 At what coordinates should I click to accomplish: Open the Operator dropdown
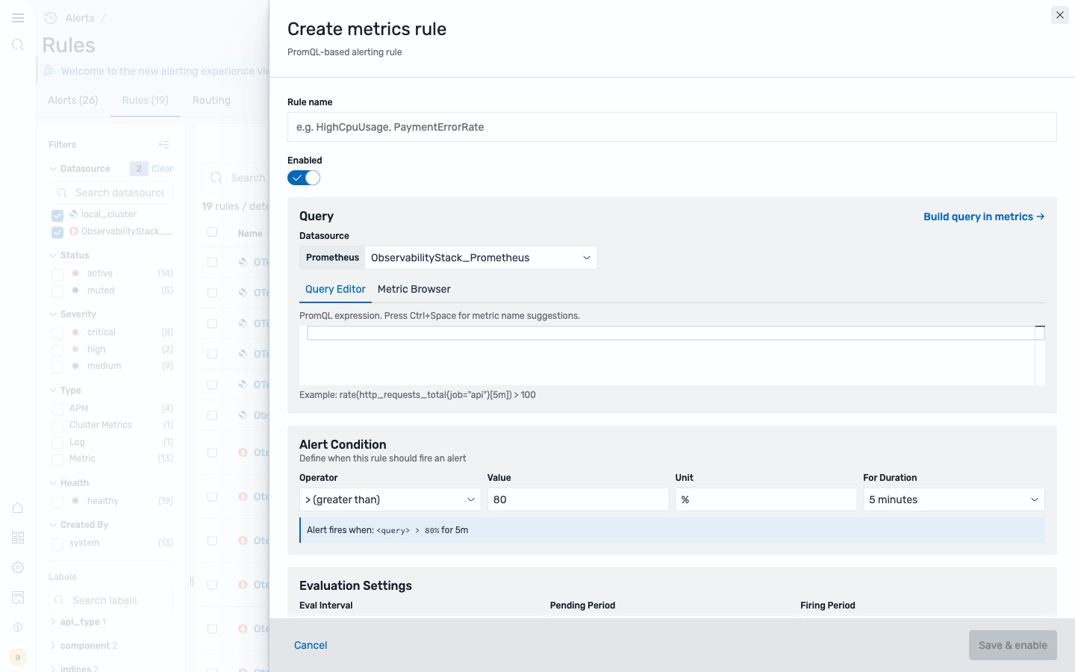pos(390,500)
